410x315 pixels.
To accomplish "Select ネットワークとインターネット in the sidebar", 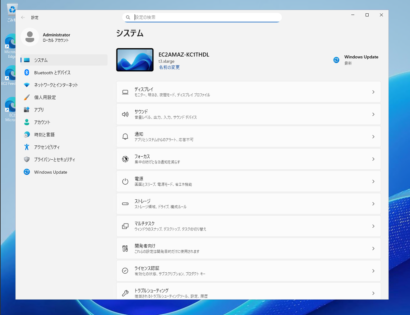I will [64, 85].
